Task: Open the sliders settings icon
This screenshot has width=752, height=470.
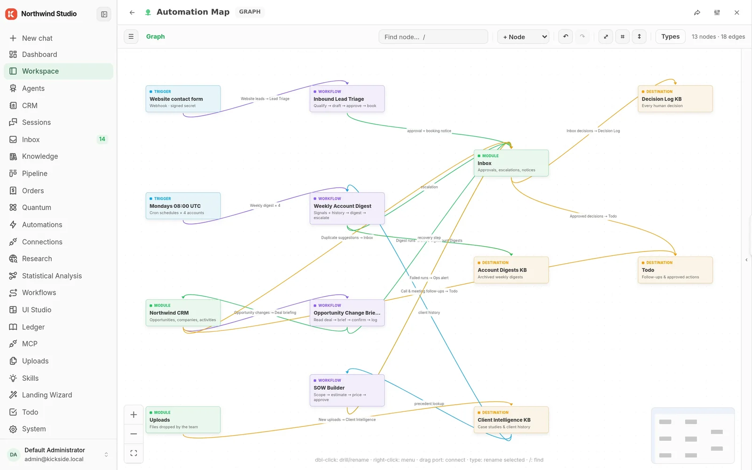Action: [x=717, y=13]
